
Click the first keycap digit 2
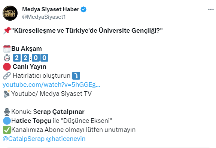click(x=17, y=57)
